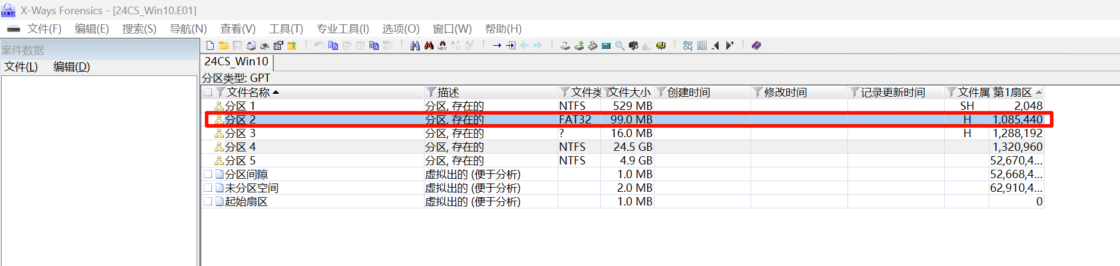This screenshot has height=266, width=1120.
Task: Open filter funnel for 创建时间 column
Action: [661, 92]
